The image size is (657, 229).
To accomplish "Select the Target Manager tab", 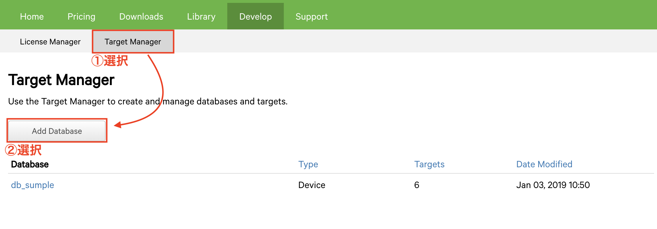I will coord(133,42).
